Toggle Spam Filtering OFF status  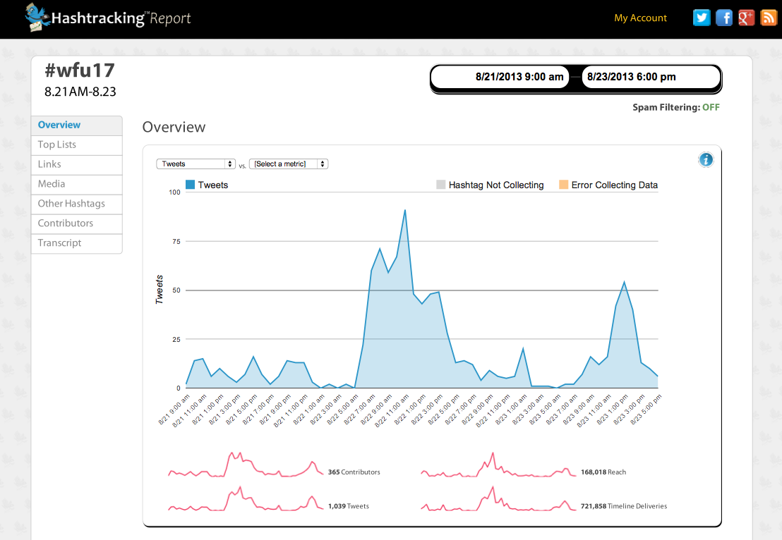click(711, 108)
